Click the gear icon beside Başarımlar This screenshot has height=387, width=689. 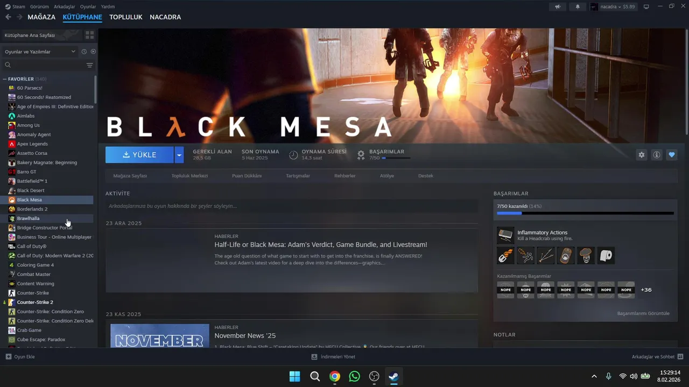point(361,155)
